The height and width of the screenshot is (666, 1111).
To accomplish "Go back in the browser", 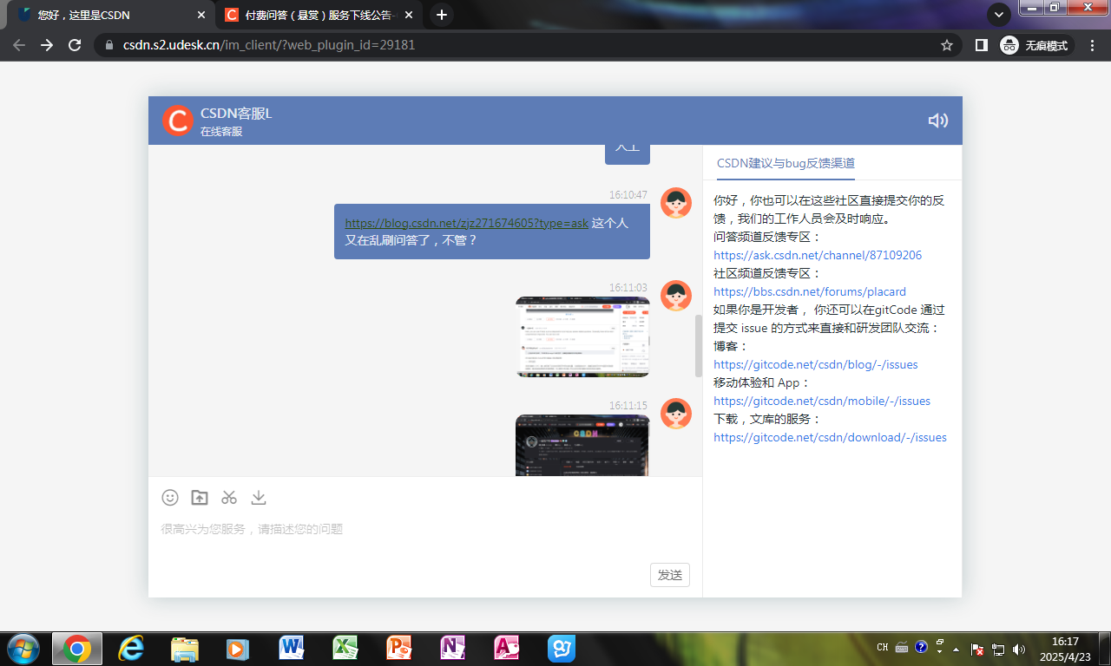I will pyautogui.click(x=19, y=45).
